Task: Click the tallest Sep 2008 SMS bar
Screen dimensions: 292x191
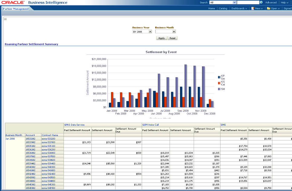Action: click(185, 86)
